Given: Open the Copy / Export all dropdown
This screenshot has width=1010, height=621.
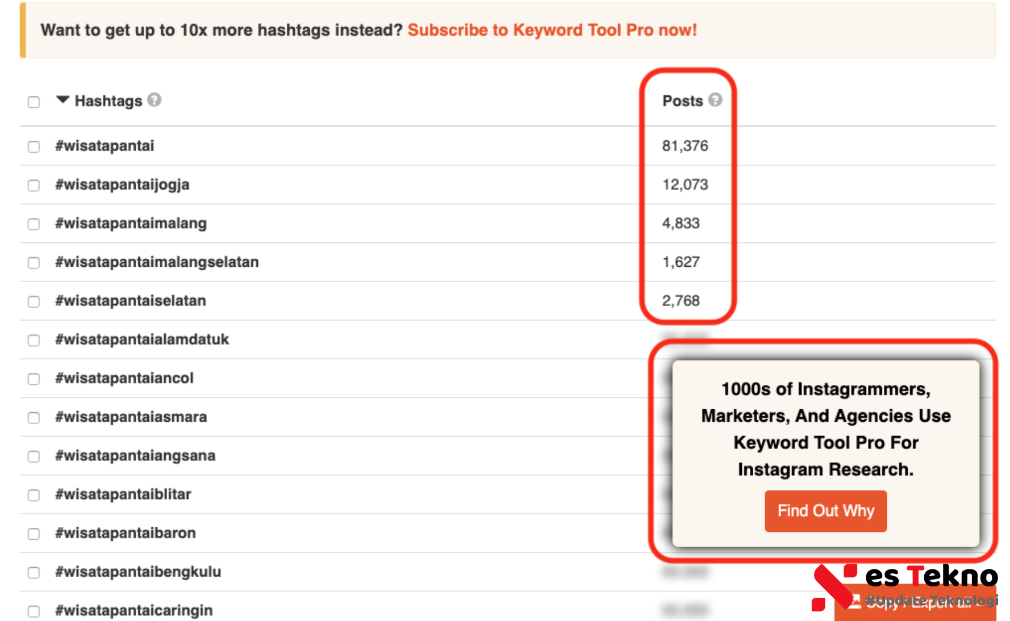Looking at the screenshot, I should [x=920, y=604].
